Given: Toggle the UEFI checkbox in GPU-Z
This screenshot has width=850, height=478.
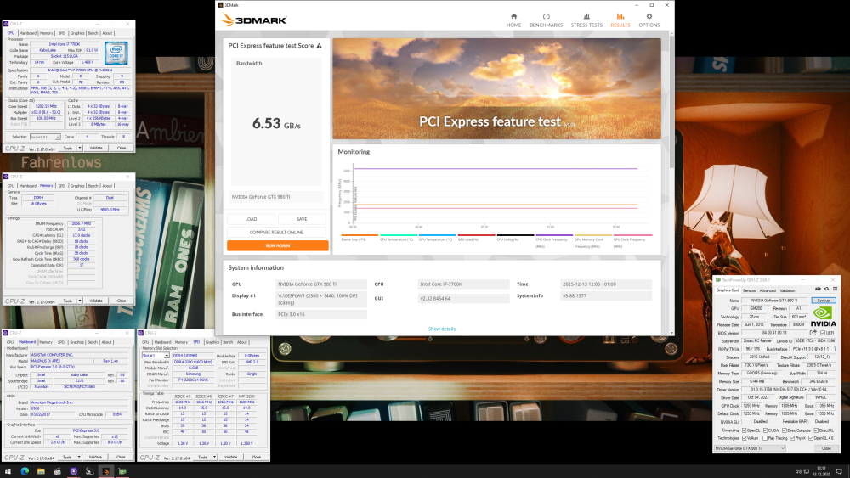Looking at the screenshot, I should [x=823, y=333].
